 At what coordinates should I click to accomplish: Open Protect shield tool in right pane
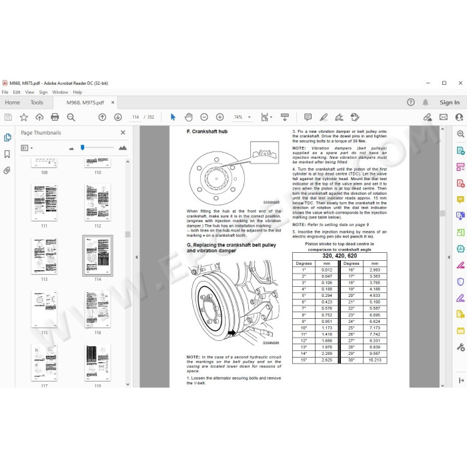tap(460, 282)
